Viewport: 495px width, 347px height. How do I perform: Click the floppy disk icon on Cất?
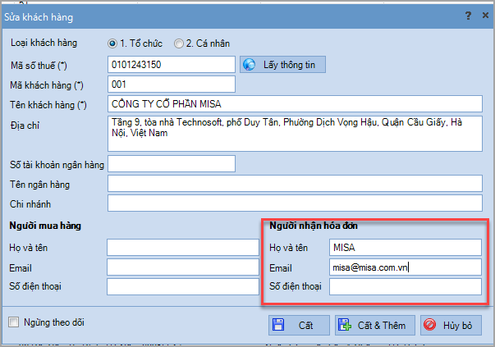pyautogui.click(x=278, y=325)
